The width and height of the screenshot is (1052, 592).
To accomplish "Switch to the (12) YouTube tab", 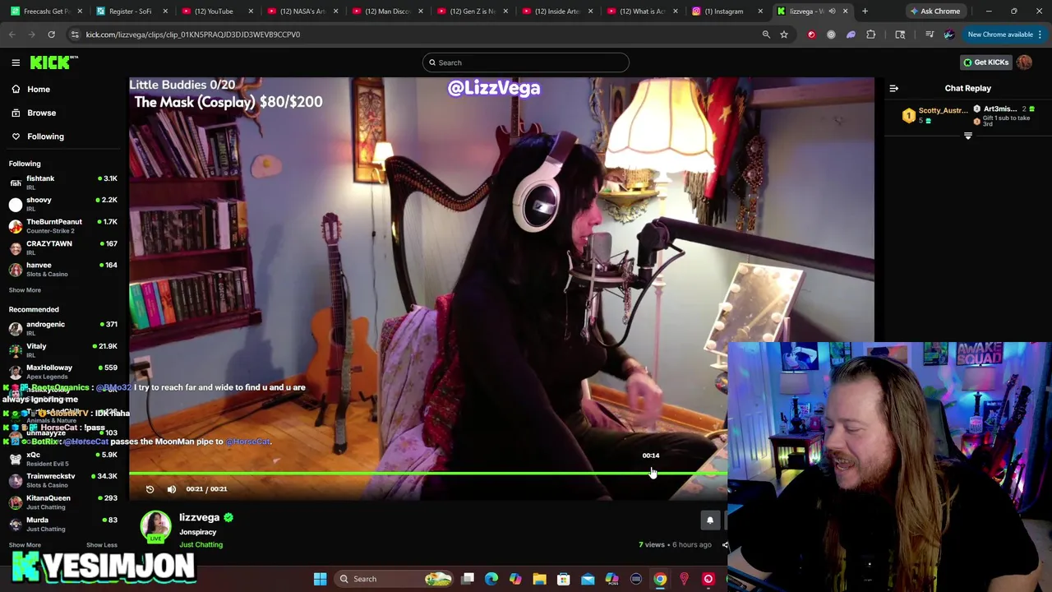I will (217, 12).
